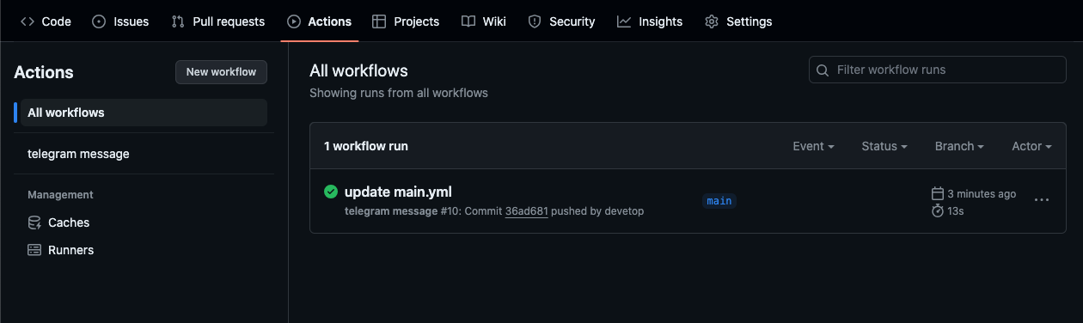Focus the Filter workflow runs field

937,70
